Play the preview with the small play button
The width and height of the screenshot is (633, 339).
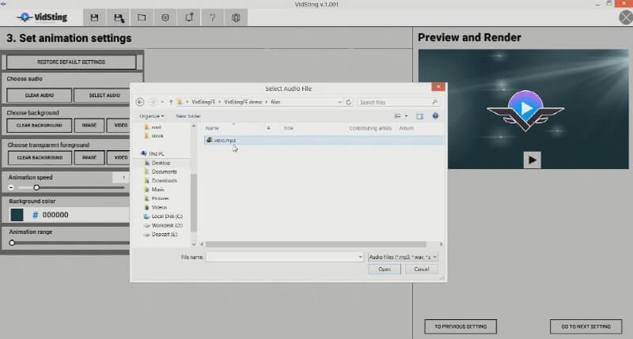(x=532, y=160)
